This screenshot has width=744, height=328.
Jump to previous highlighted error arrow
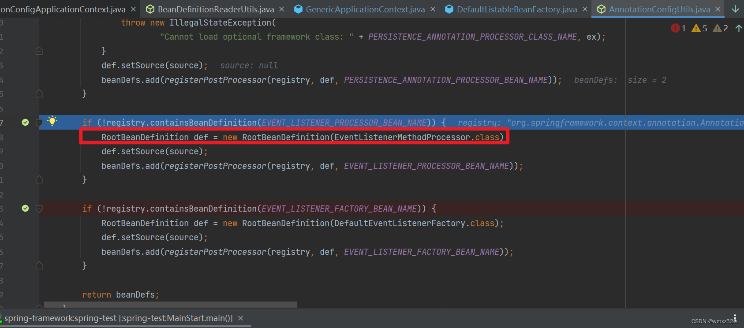739,28
